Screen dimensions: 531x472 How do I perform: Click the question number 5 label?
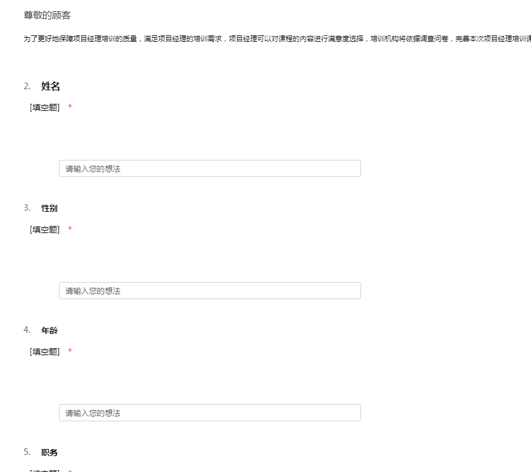(27, 452)
